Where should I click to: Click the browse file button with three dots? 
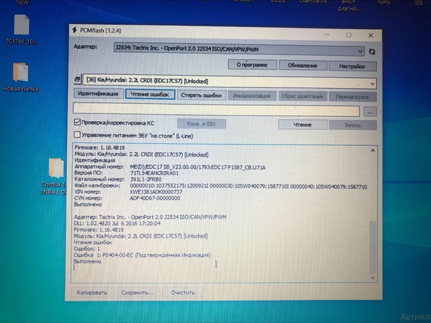[369, 111]
